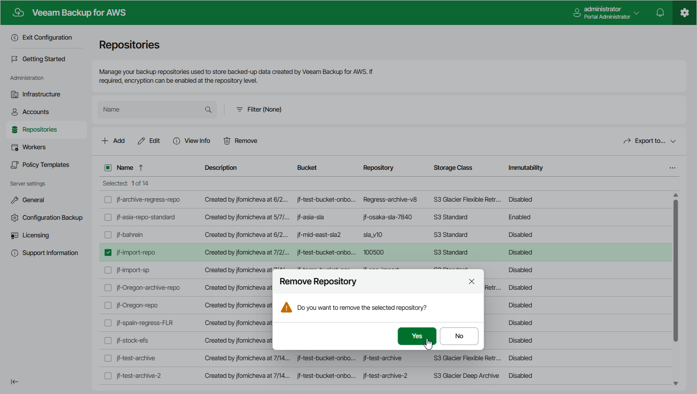Click the Infrastructure building icon
This screenshot has height=394, width=697.
coord(15,94)
